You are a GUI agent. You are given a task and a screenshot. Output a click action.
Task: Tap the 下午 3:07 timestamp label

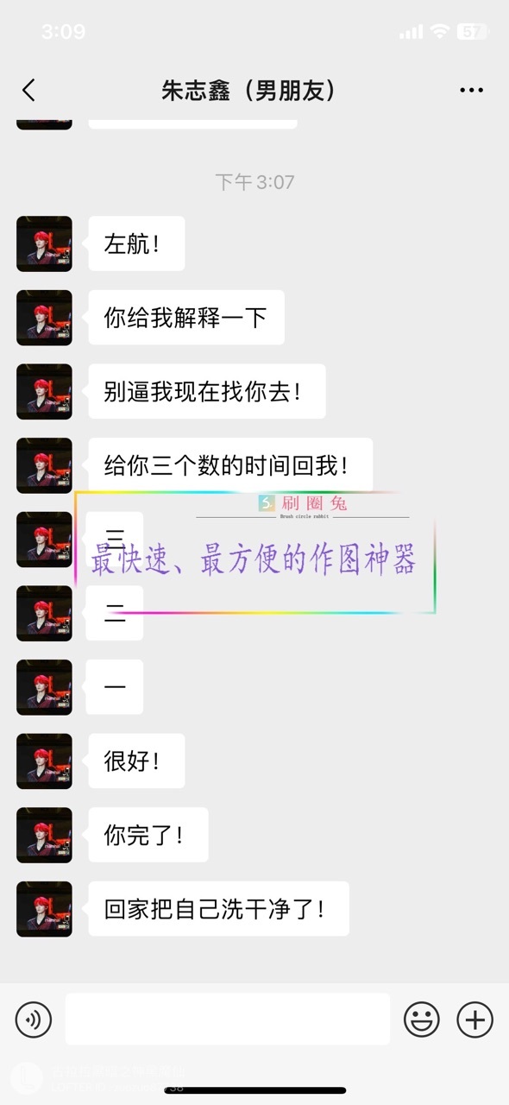click(255, 182)
